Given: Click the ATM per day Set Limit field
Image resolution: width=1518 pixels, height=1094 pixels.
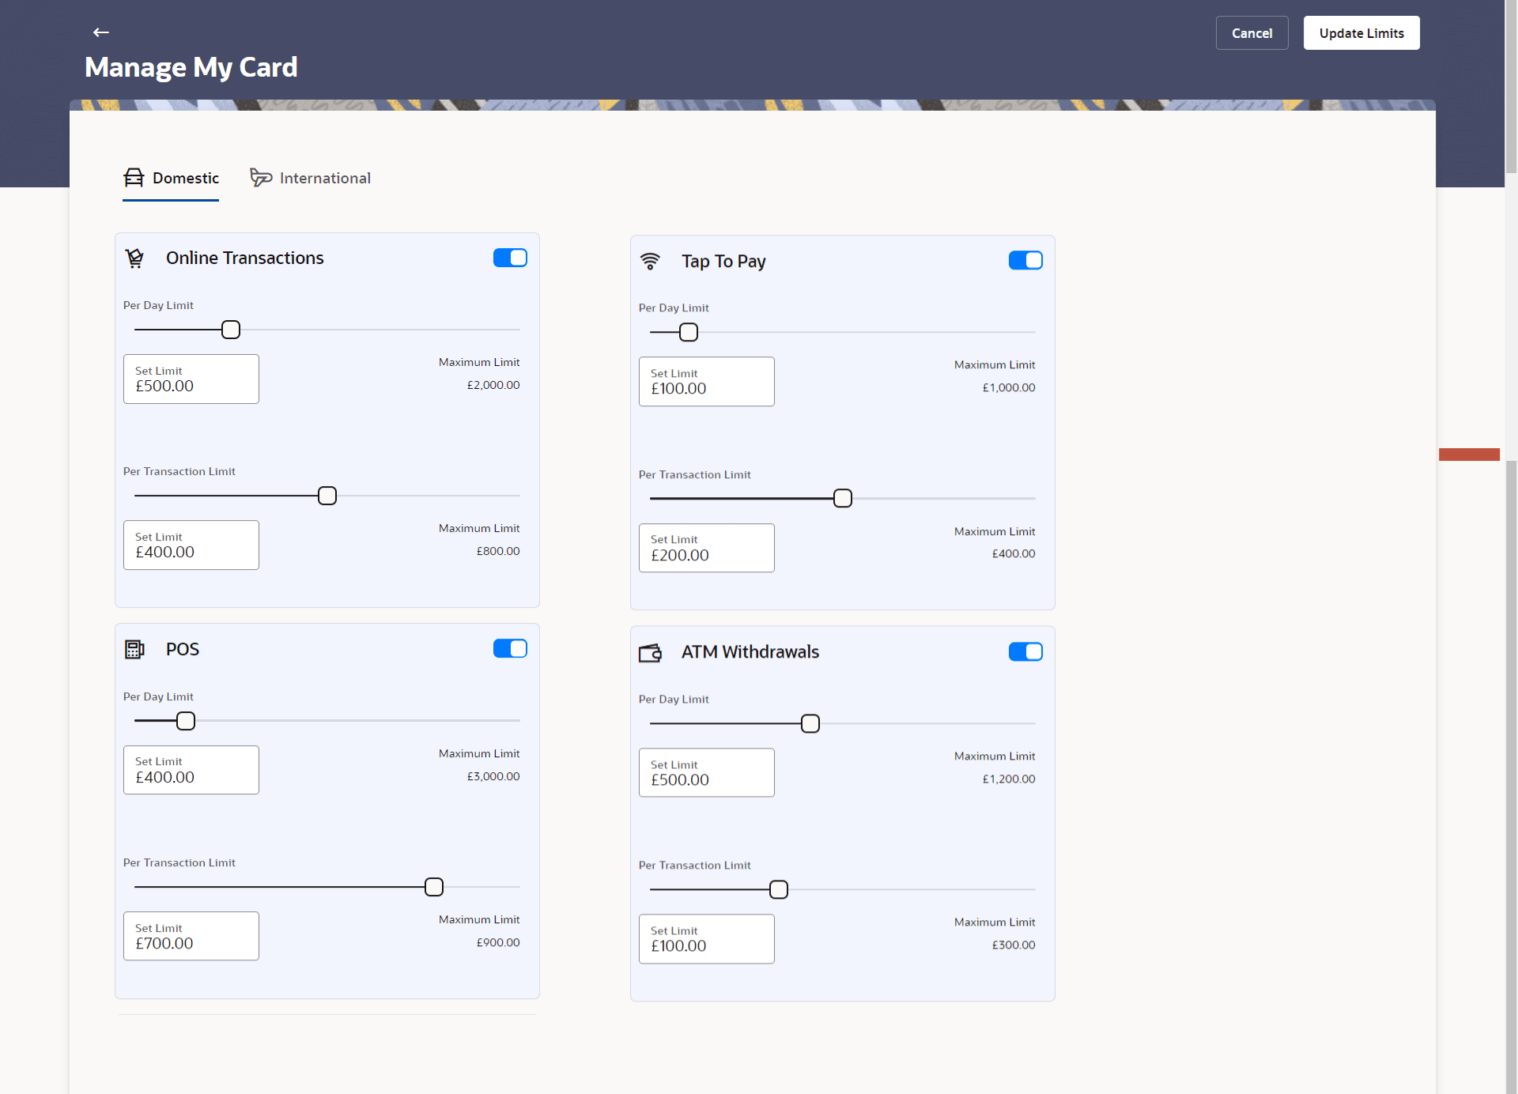Looking at the screenshot, I should tap(706, 773).
